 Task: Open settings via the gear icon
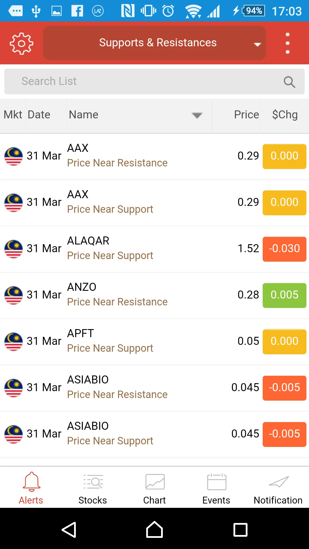pyautogui.click(x=21, y=43)
